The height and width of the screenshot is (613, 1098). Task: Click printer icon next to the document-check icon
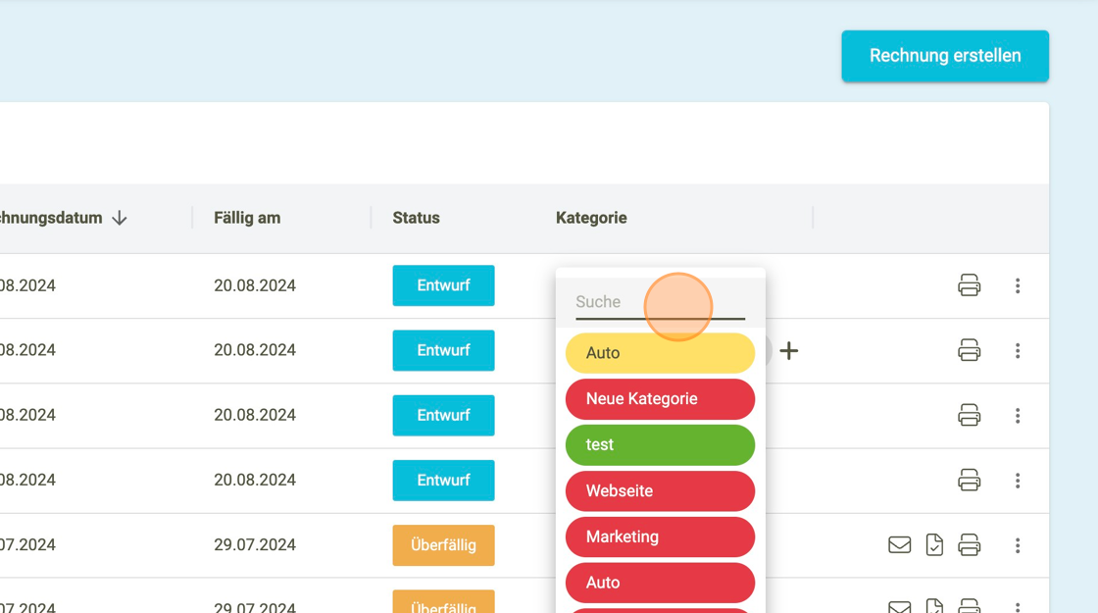(970, 545)
